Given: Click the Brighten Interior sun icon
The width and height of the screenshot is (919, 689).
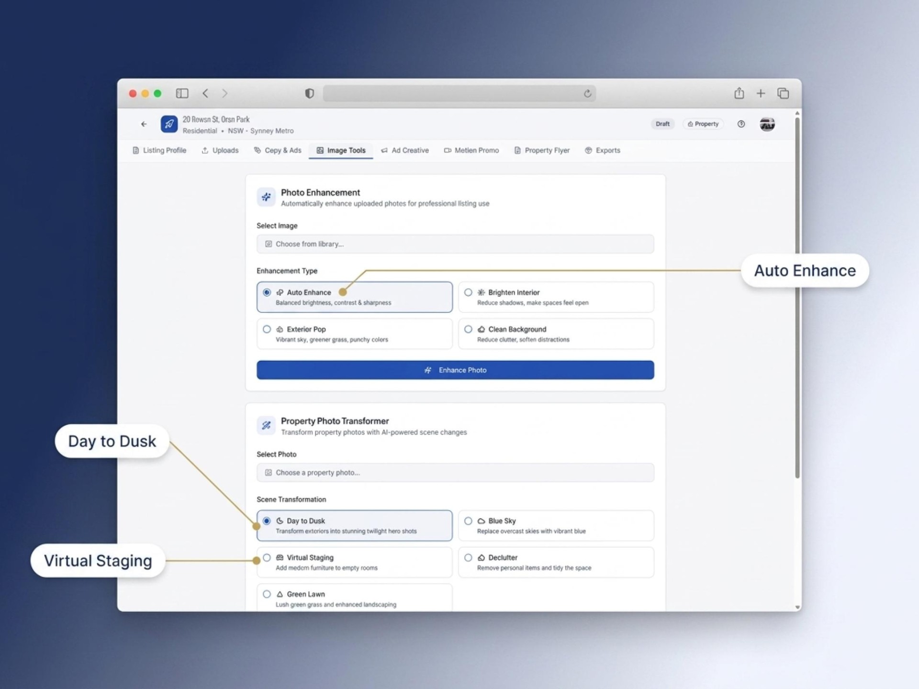Looking at the screenshot, I should pos(481,292).
